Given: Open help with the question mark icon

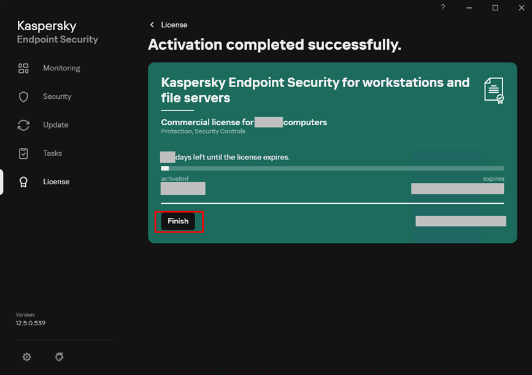Looking at the screenshot, I should click(x=443, y=7).
